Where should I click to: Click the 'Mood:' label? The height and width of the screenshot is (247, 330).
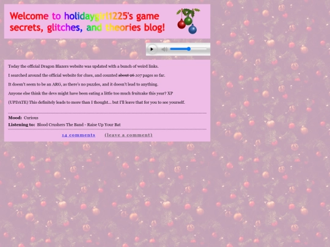[x=15, y=118]
